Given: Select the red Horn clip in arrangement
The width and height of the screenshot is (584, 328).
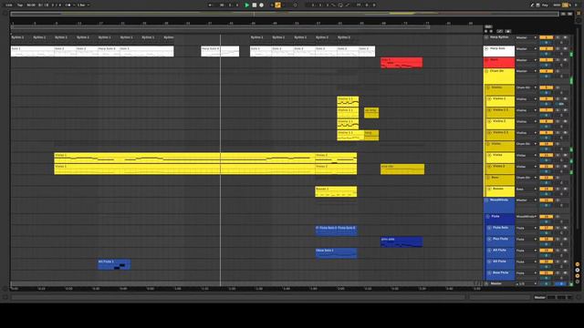Looking at the screenshot, I should click(401, 63).
